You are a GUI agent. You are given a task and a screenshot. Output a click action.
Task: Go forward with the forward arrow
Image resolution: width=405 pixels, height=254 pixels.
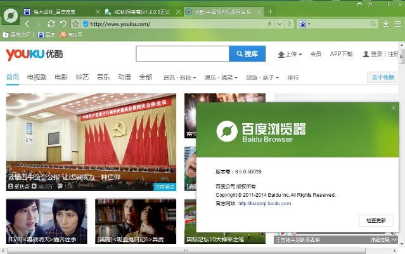point(39,24)
